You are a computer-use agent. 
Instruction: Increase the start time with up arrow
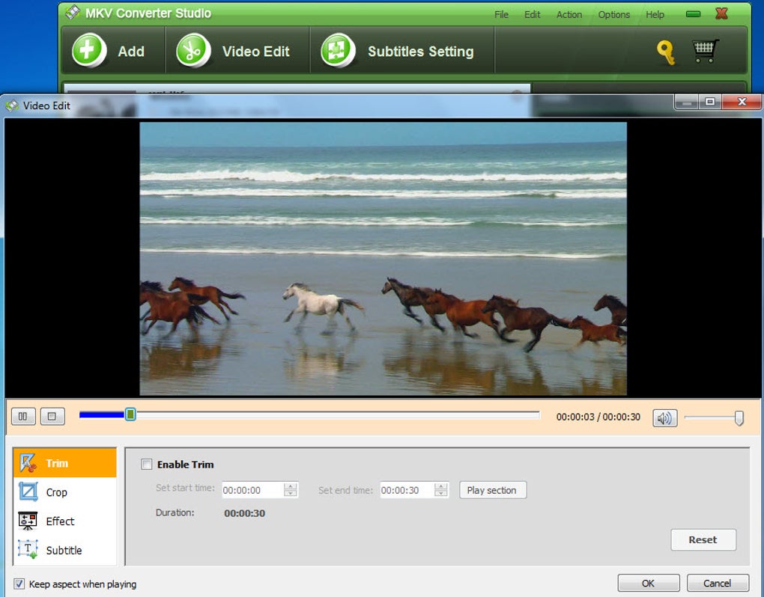tap(290, 486)
